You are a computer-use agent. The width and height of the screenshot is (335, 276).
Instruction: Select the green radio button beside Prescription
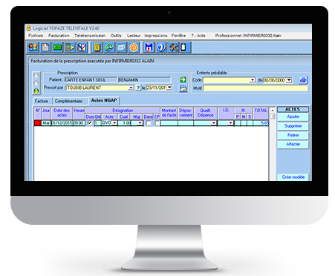[36, 91]
